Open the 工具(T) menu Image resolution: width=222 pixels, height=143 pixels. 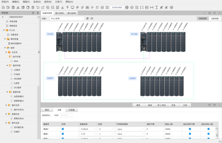pos(59,2)
